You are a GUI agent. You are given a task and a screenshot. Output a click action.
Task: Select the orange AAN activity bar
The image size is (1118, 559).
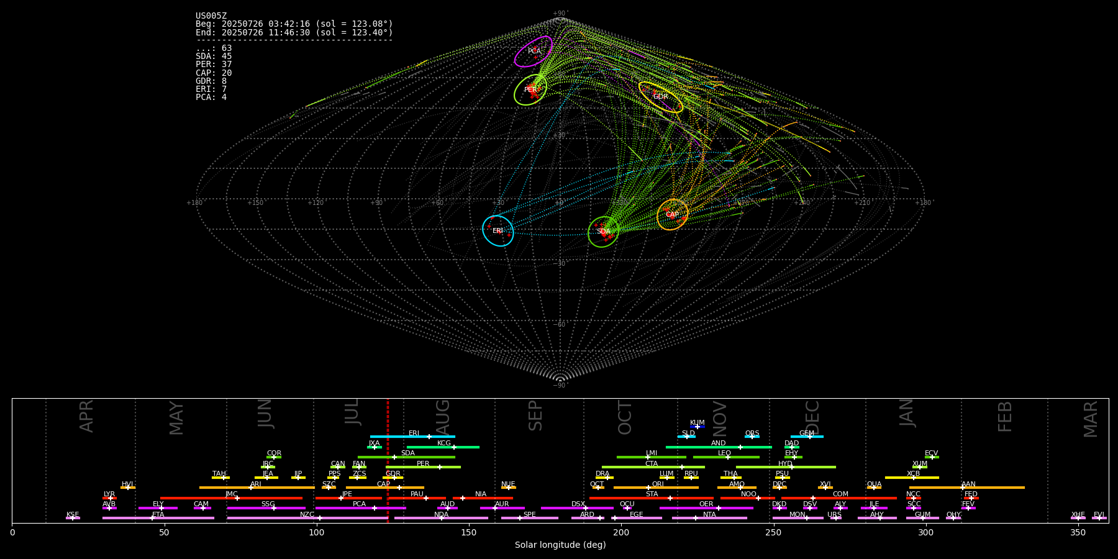click(x=967, y=488)
